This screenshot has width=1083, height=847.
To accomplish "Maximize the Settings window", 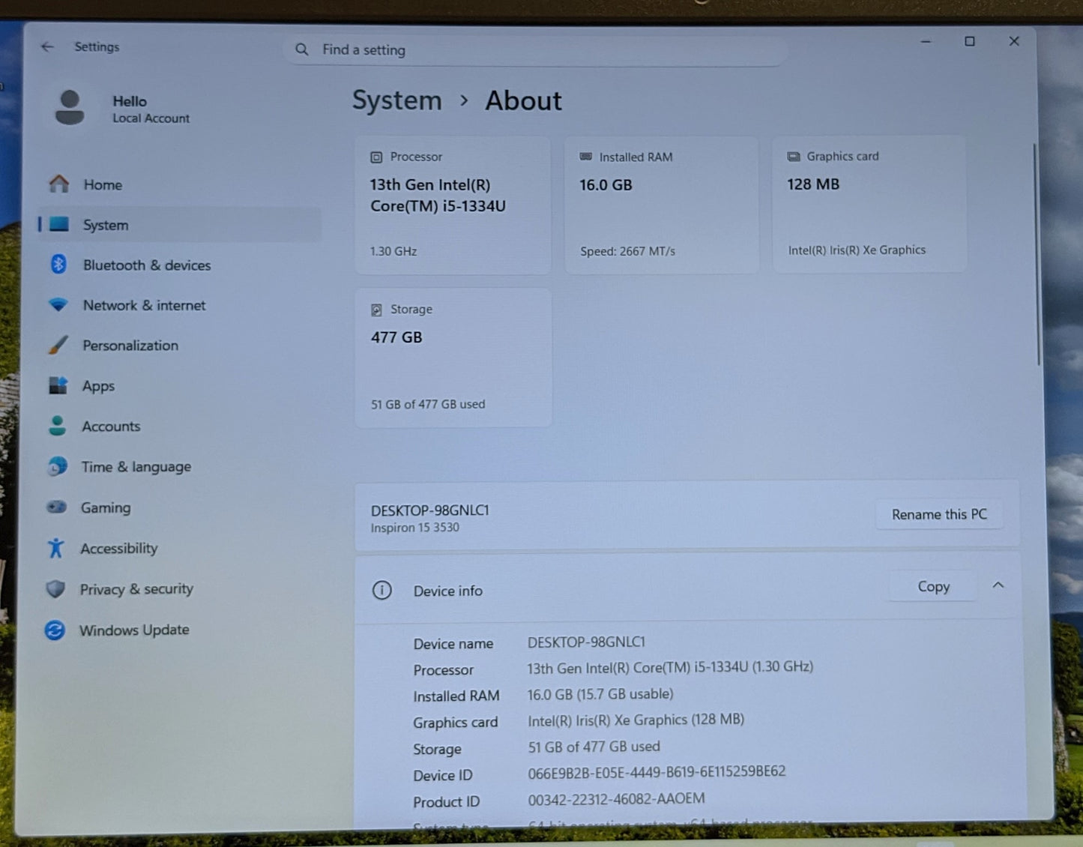I will pyautogui.click(x=969, y=41).
